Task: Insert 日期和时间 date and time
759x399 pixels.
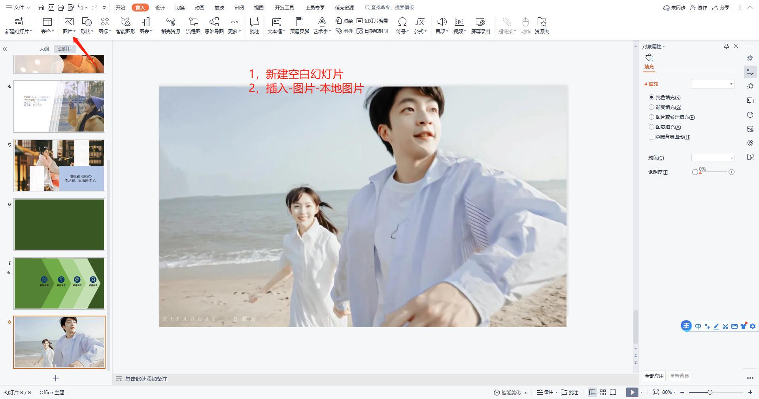Action: (x=372, y=31)
